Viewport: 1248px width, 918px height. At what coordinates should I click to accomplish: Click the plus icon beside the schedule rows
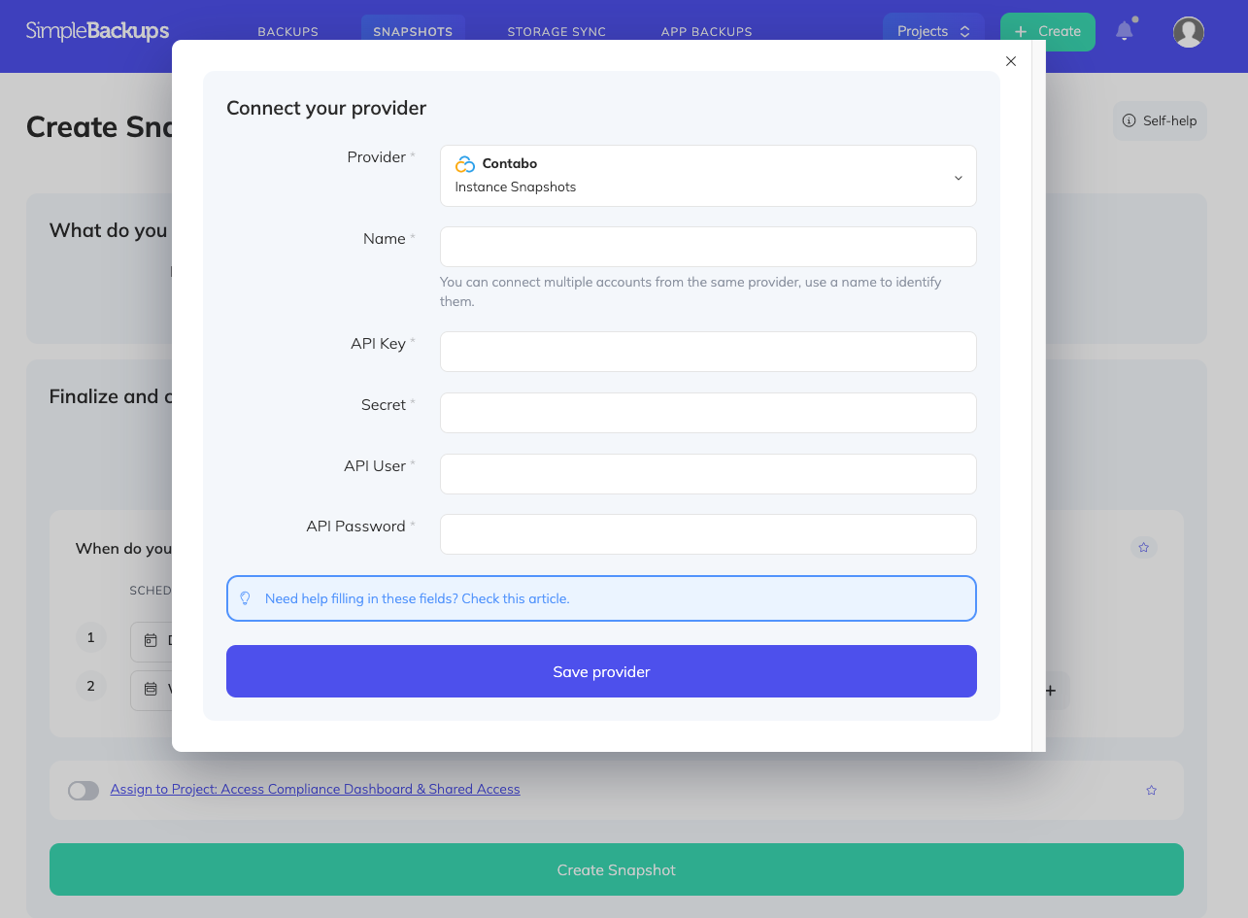pos(1050,691)
